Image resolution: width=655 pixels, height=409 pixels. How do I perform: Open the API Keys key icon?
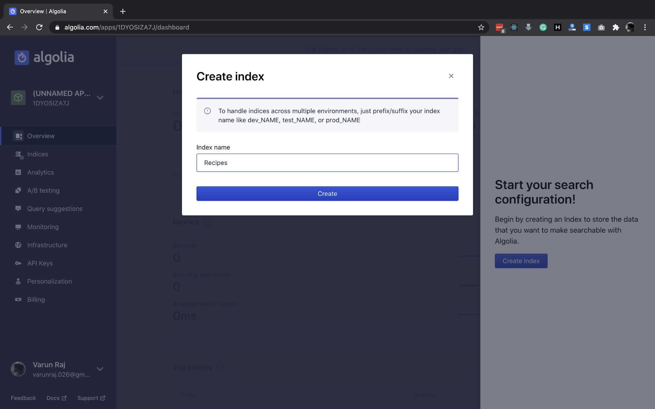(x=18, y=263)
